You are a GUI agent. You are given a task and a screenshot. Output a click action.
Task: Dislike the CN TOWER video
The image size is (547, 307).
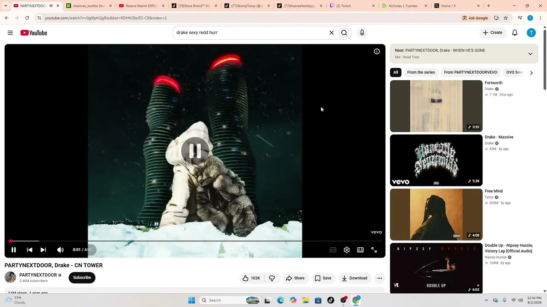[272, 278]
